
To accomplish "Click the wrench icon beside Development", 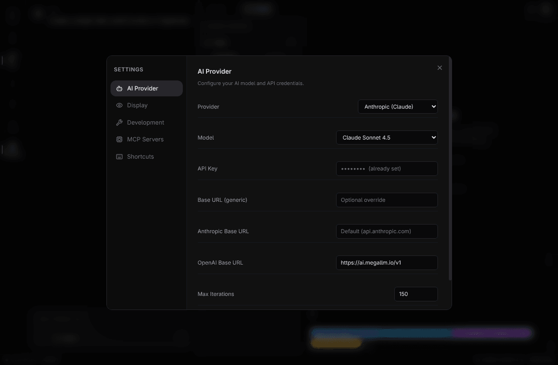I will click(x=119, y=122).
